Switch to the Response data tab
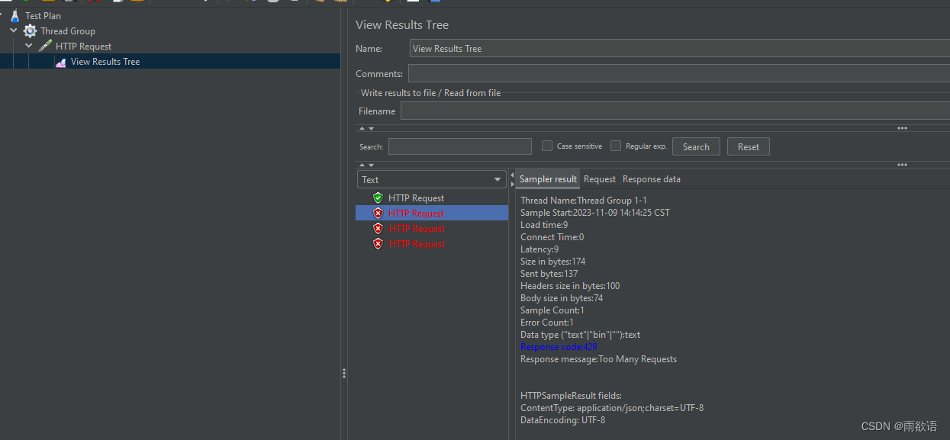 pos(652,179)
